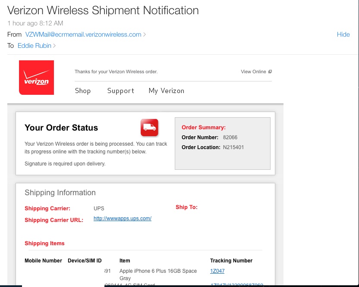Click the View Online popup icon
Image resolution: width=359 pixels, height=287 pixels.
[270, 72]
